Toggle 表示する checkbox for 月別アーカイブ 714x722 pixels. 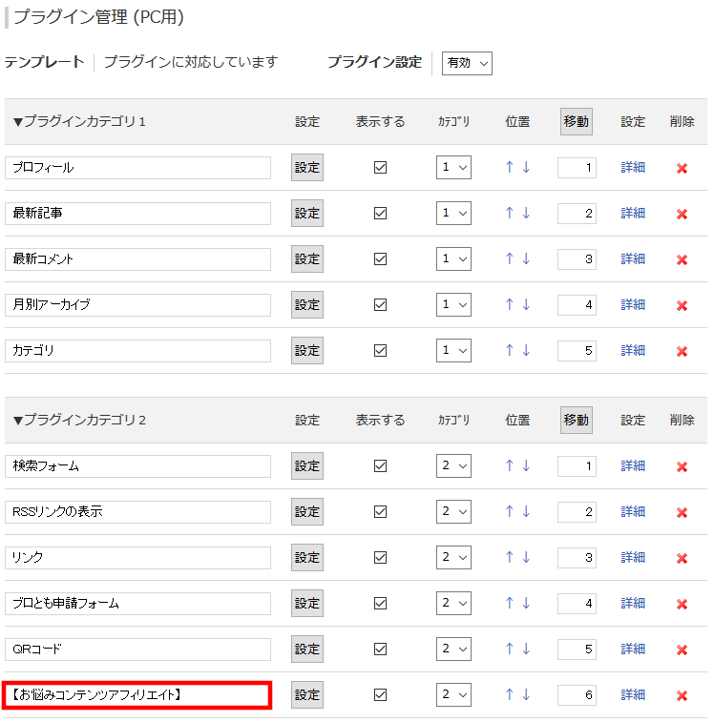380,305
